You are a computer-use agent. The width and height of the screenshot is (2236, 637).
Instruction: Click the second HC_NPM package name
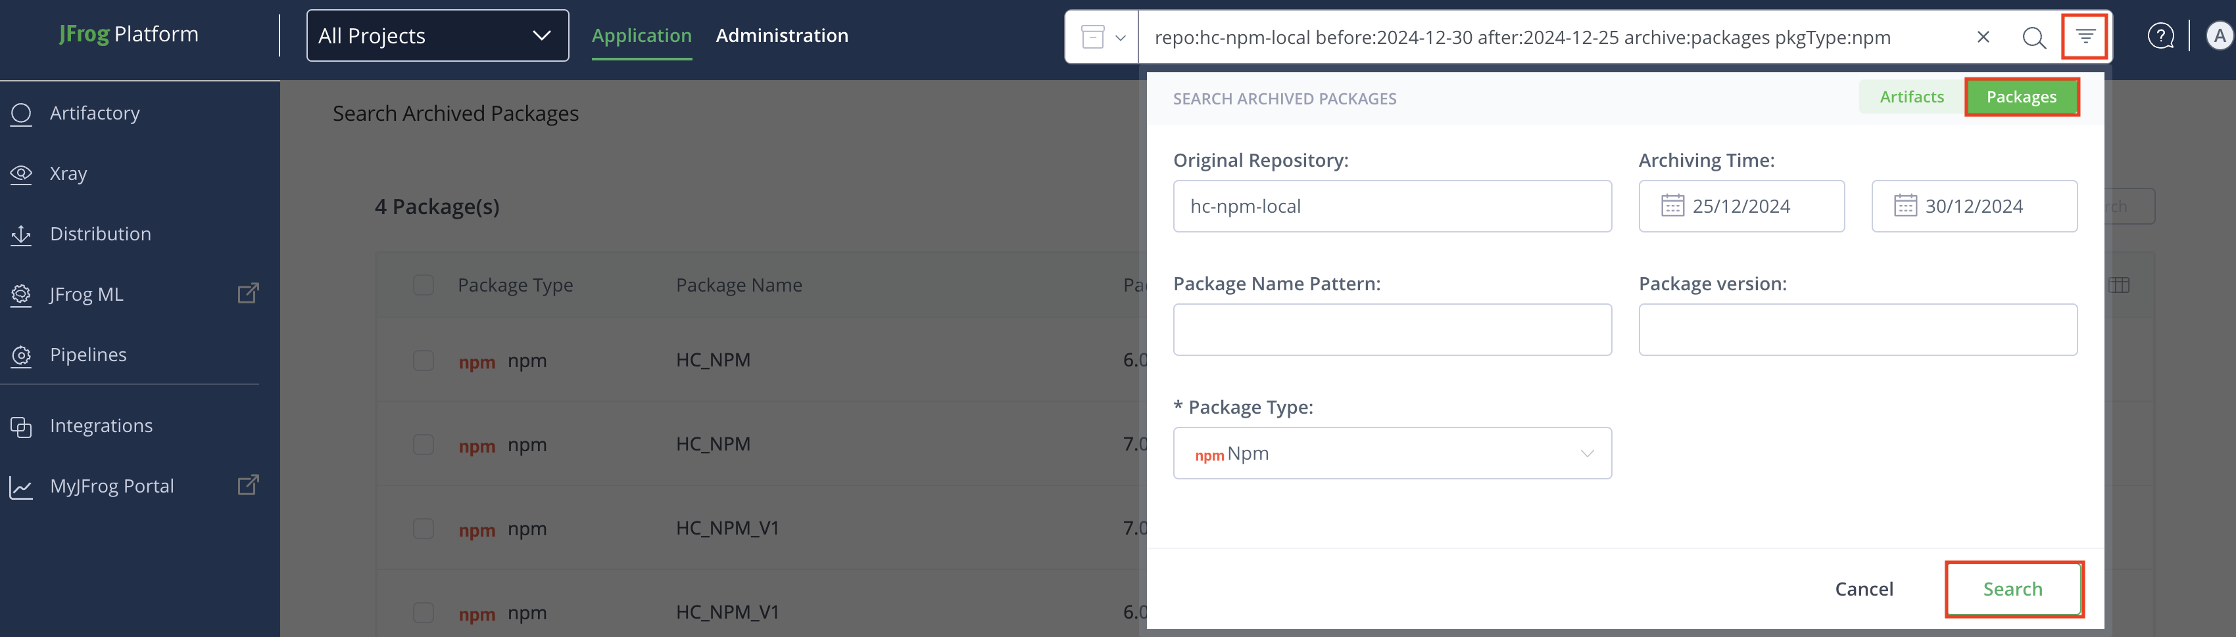click(714, 445)
